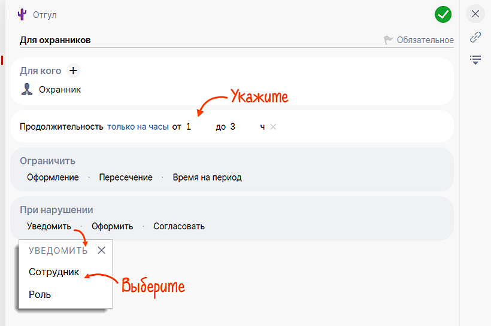
Task: Add a recipient with the plus icon
Action: click(x=73, y=71)
